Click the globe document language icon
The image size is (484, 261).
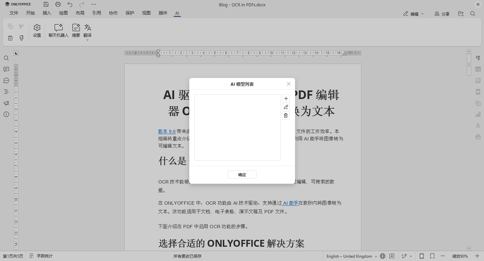[383, 256]
